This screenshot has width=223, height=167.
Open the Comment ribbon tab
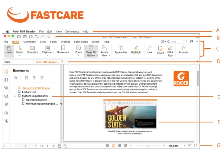point(29,42)
